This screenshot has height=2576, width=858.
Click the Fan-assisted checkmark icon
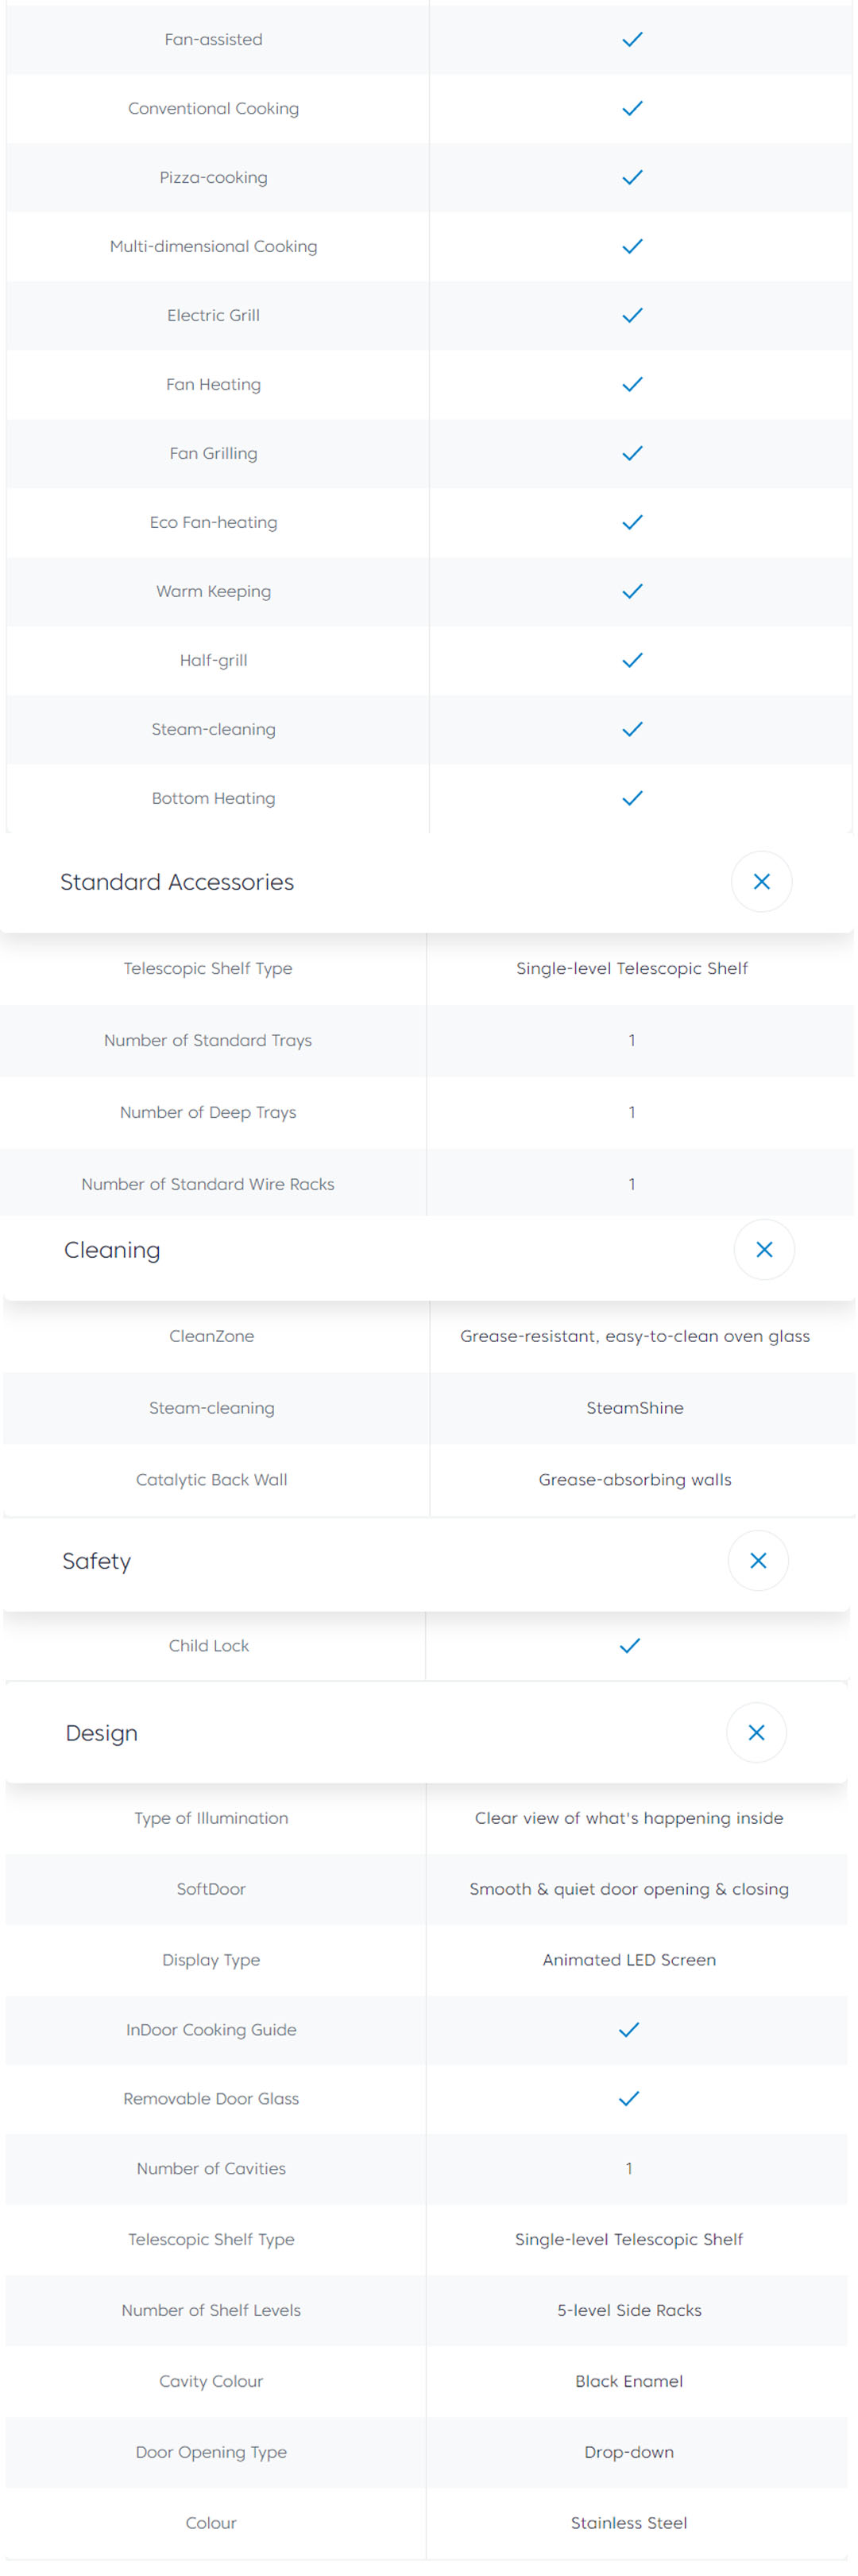point(632,40)
